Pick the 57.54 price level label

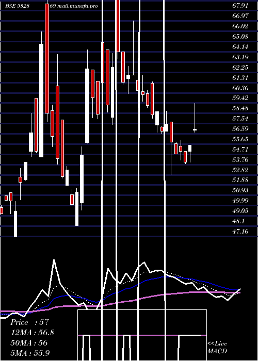click(240, 119)
